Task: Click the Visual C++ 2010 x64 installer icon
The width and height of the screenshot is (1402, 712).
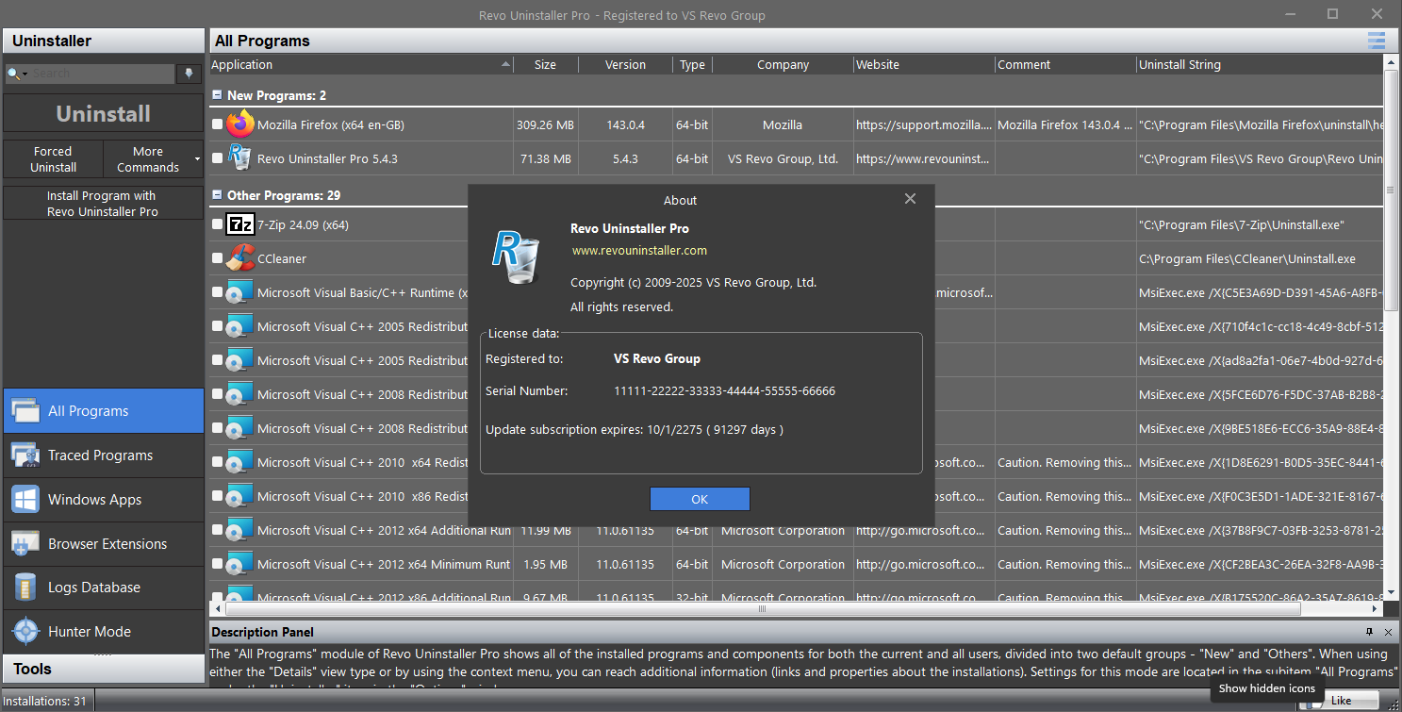Action: (240, 462)
